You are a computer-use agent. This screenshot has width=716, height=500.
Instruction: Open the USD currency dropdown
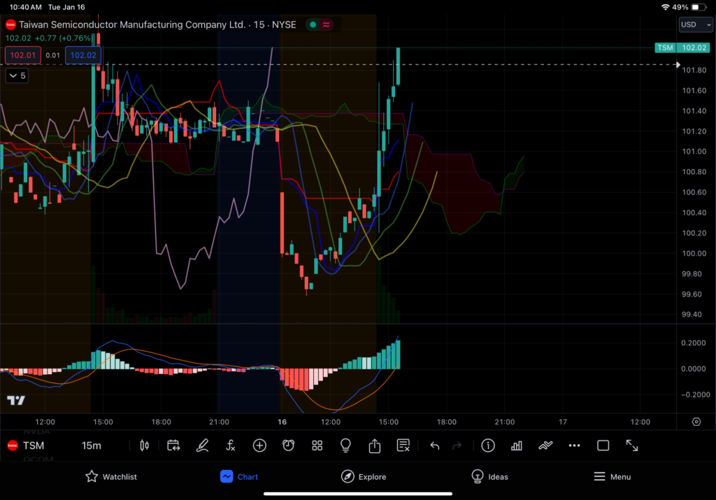click(x=696, y=24)
